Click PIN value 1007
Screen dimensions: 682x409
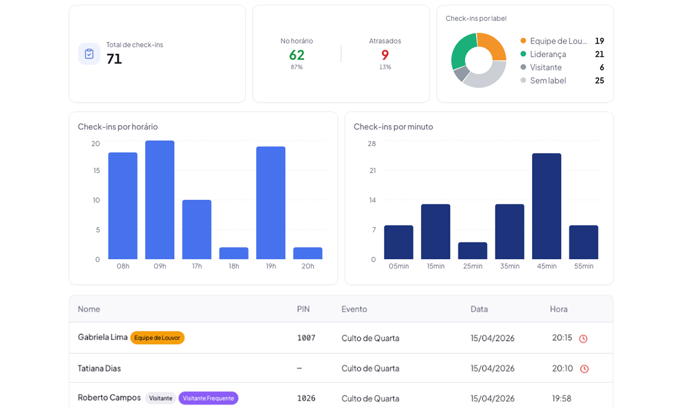[306, 338]
